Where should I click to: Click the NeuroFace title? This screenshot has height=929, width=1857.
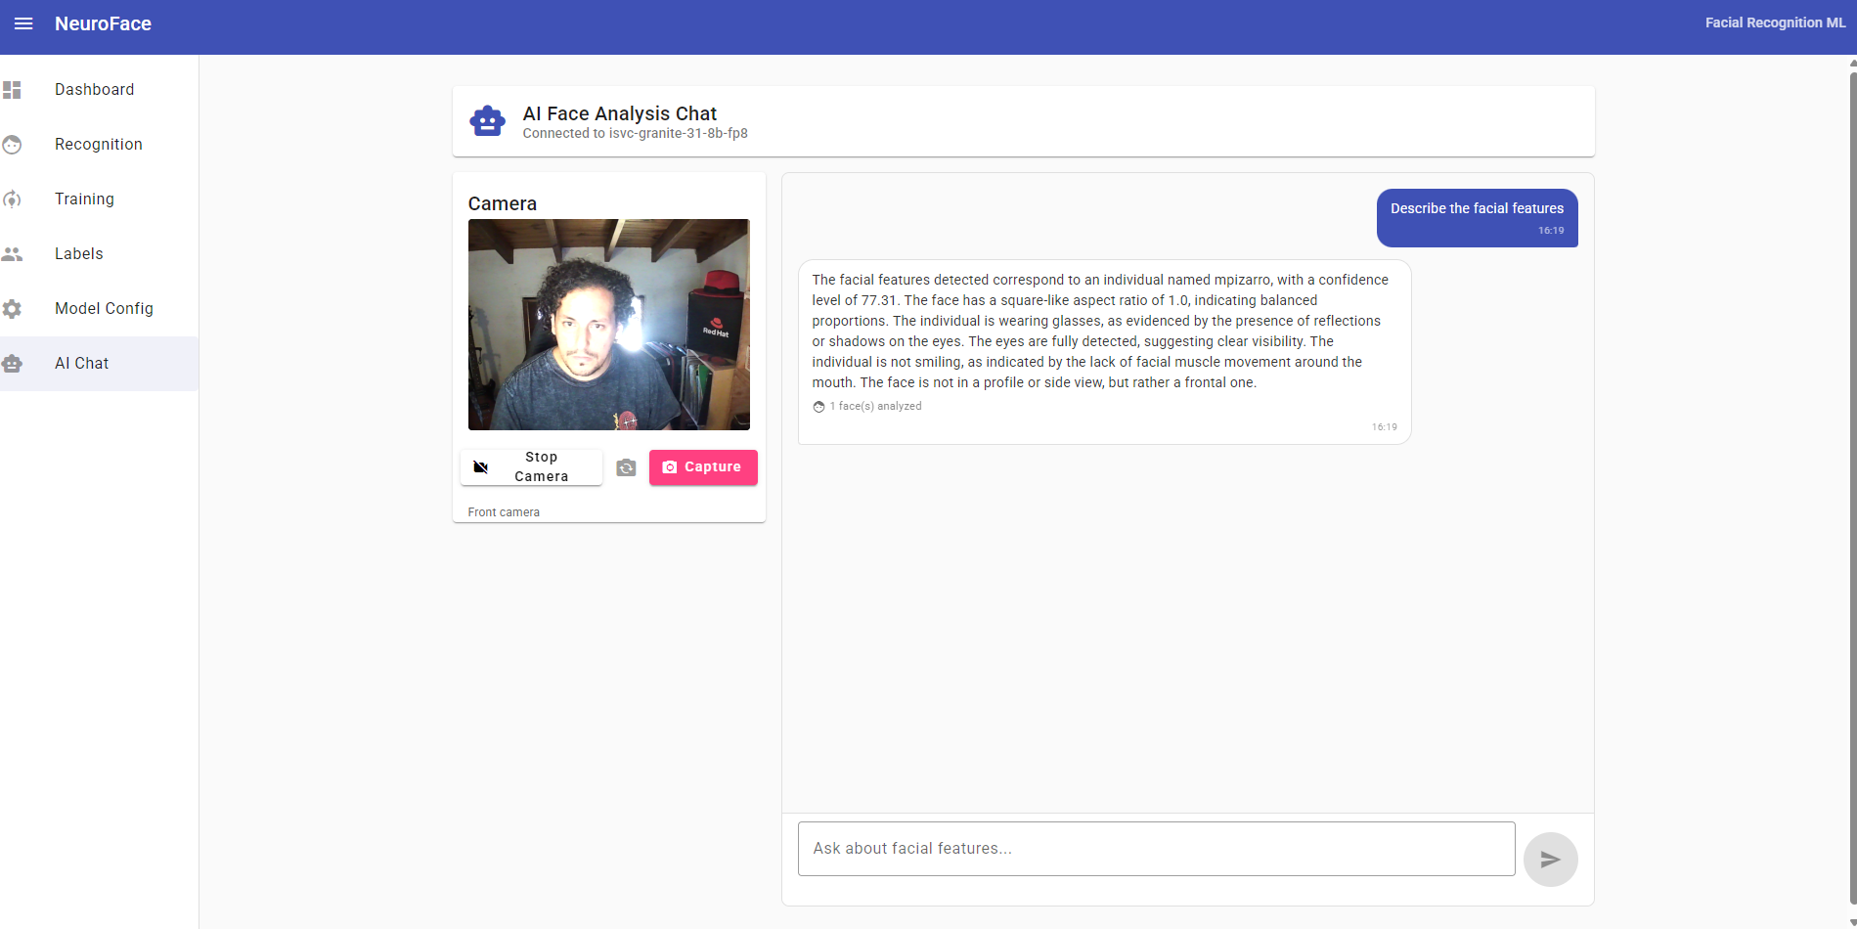click(x=103, y=22)
